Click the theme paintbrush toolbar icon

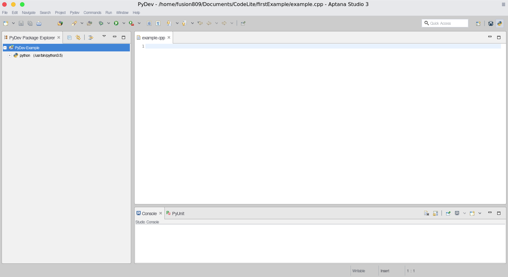pyautogui.click(x=74, y=23)
